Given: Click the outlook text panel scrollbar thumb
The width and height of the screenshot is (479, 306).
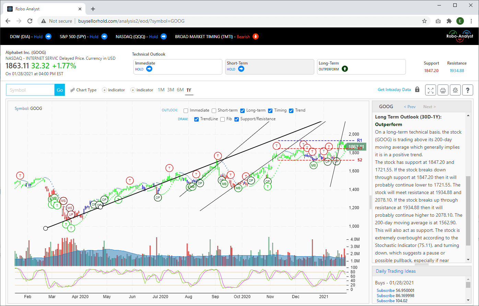Looking at the screenshot, I should point(468,211).
